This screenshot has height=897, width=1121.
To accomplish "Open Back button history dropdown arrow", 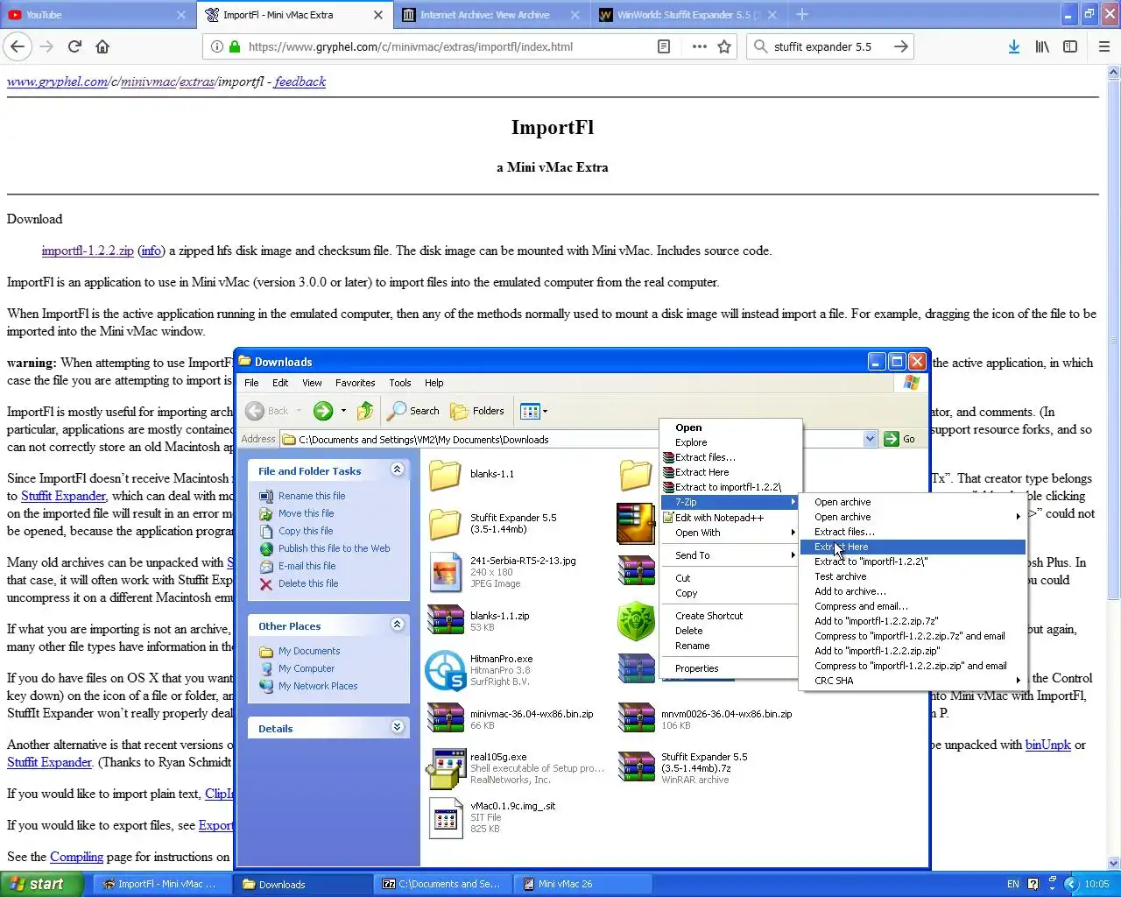I will [299, 410].
